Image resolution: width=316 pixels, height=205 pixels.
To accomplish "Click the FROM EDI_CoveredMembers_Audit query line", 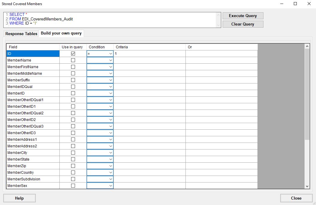I will [x=41, y=19].
